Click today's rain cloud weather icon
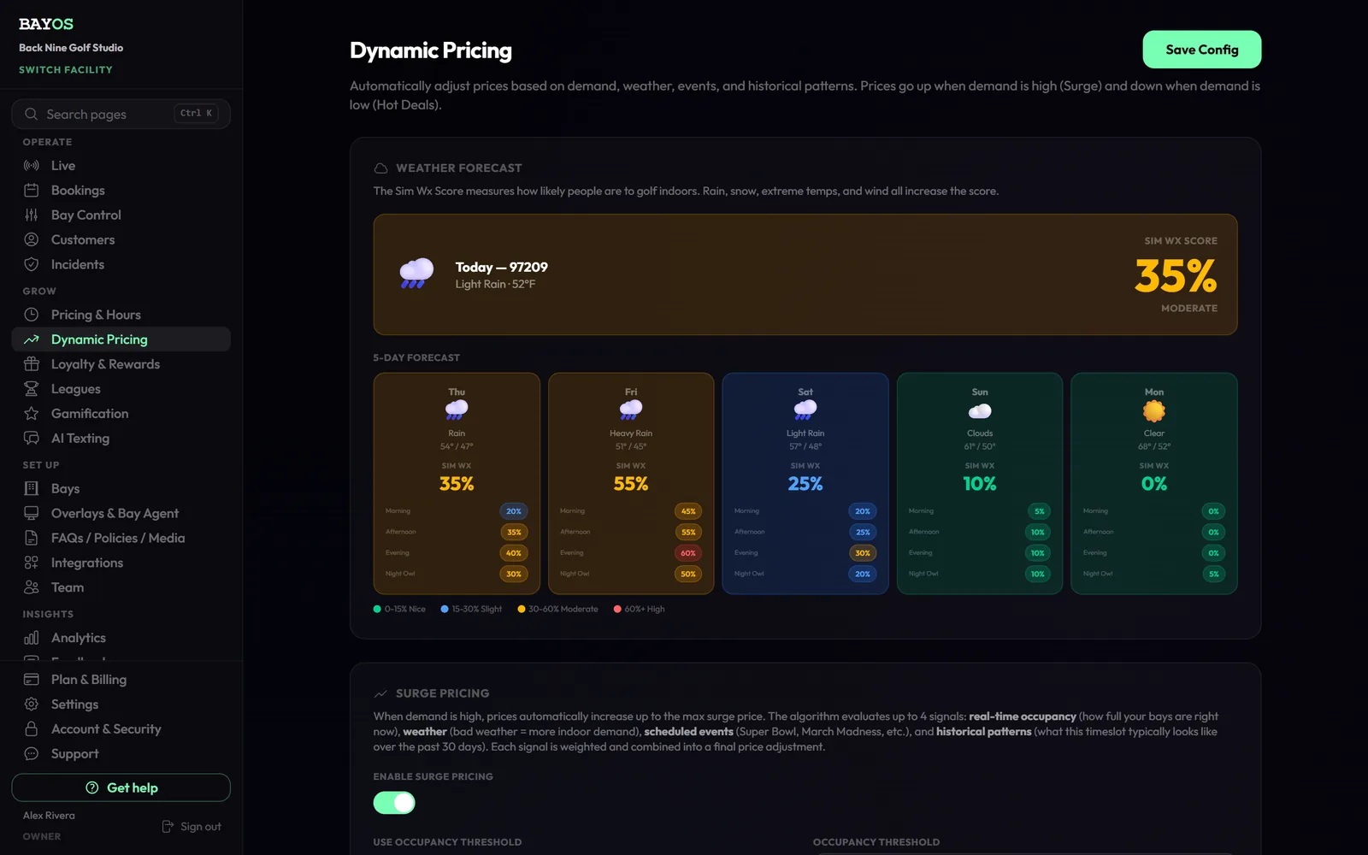Viewport: 1368px width, 855px height. (416, 274)
